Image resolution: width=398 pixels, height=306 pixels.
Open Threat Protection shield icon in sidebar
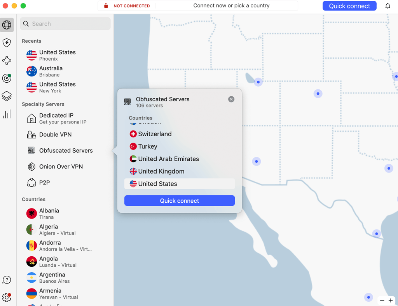7,43
